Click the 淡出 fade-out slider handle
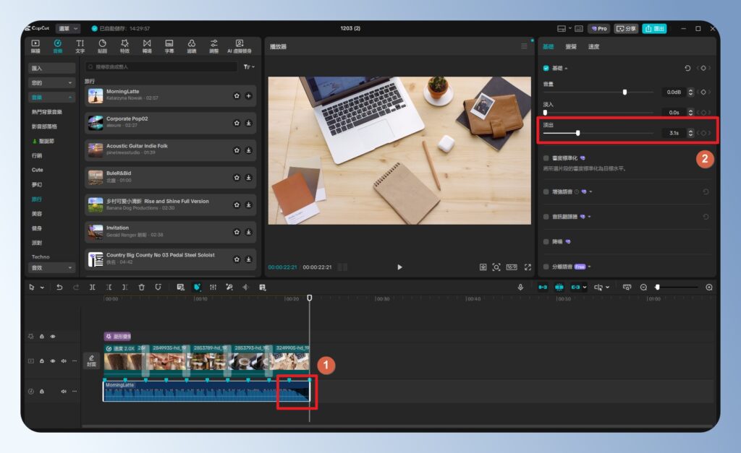The width and height of the screenshot is (741, 453). (x=577, y=133)
